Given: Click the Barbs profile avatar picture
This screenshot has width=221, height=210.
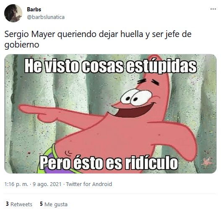Looking at the screenshot, I should coord(13,13).
